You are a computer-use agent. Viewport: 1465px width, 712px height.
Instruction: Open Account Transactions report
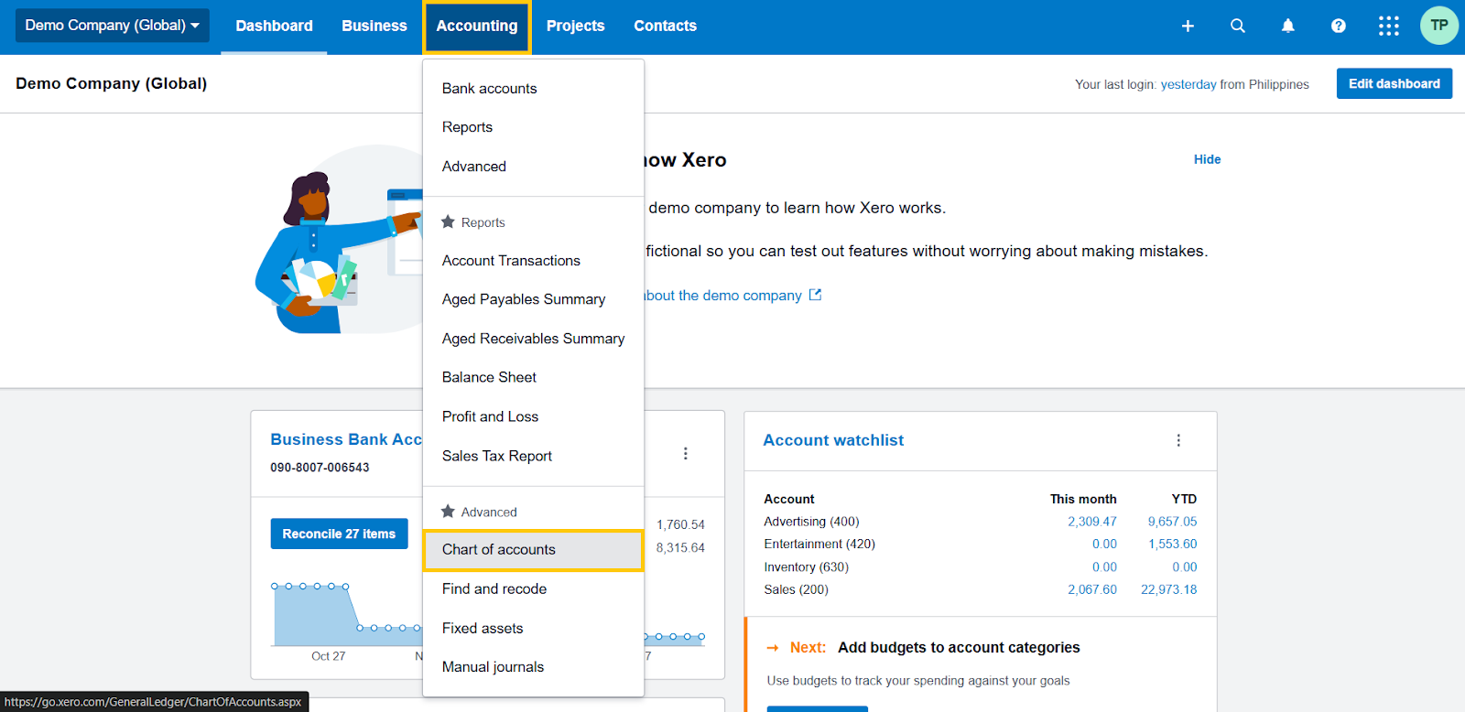(x=533, y=261)
